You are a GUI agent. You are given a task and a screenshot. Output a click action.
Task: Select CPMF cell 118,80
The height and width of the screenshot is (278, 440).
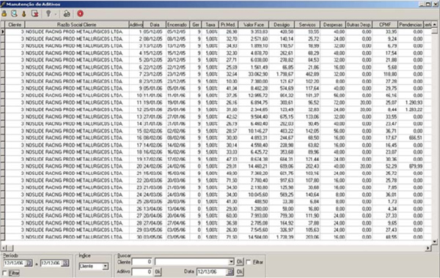coord(385,74)
